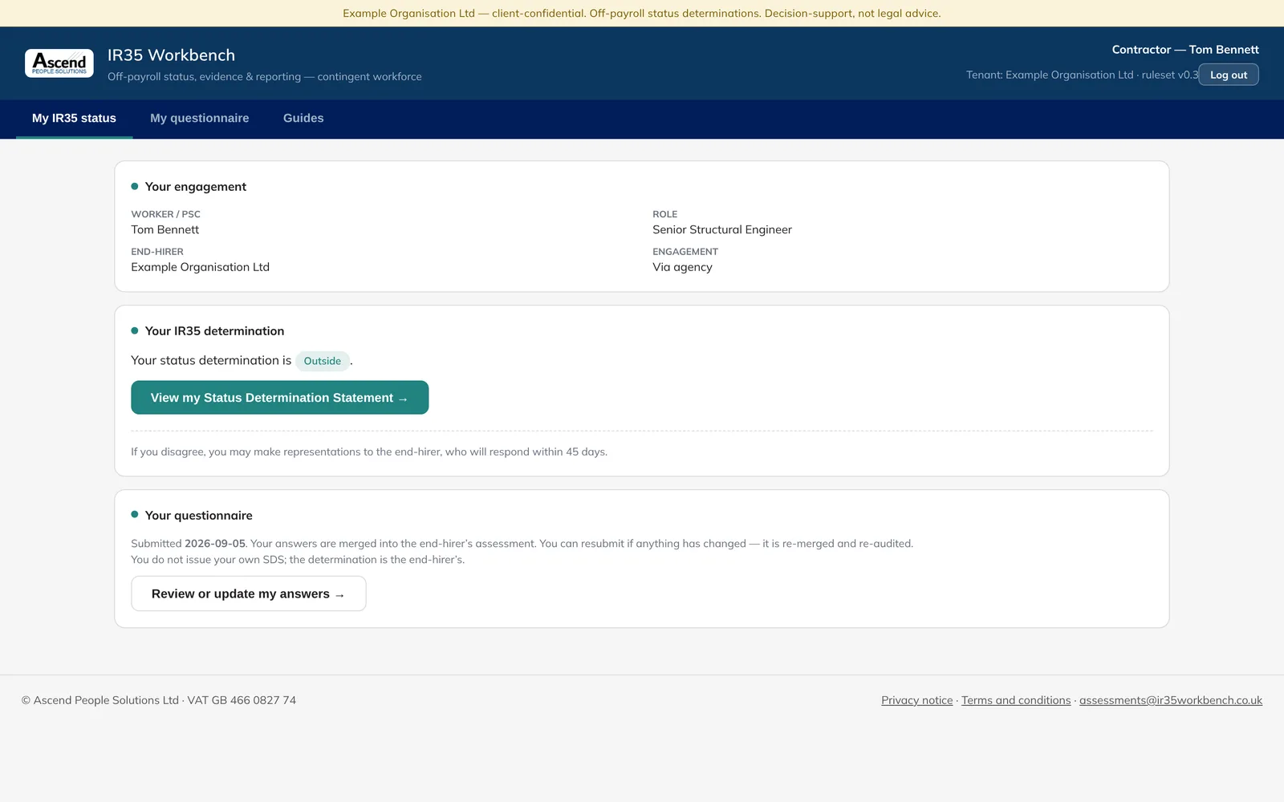Open the Guides tab

303,118
